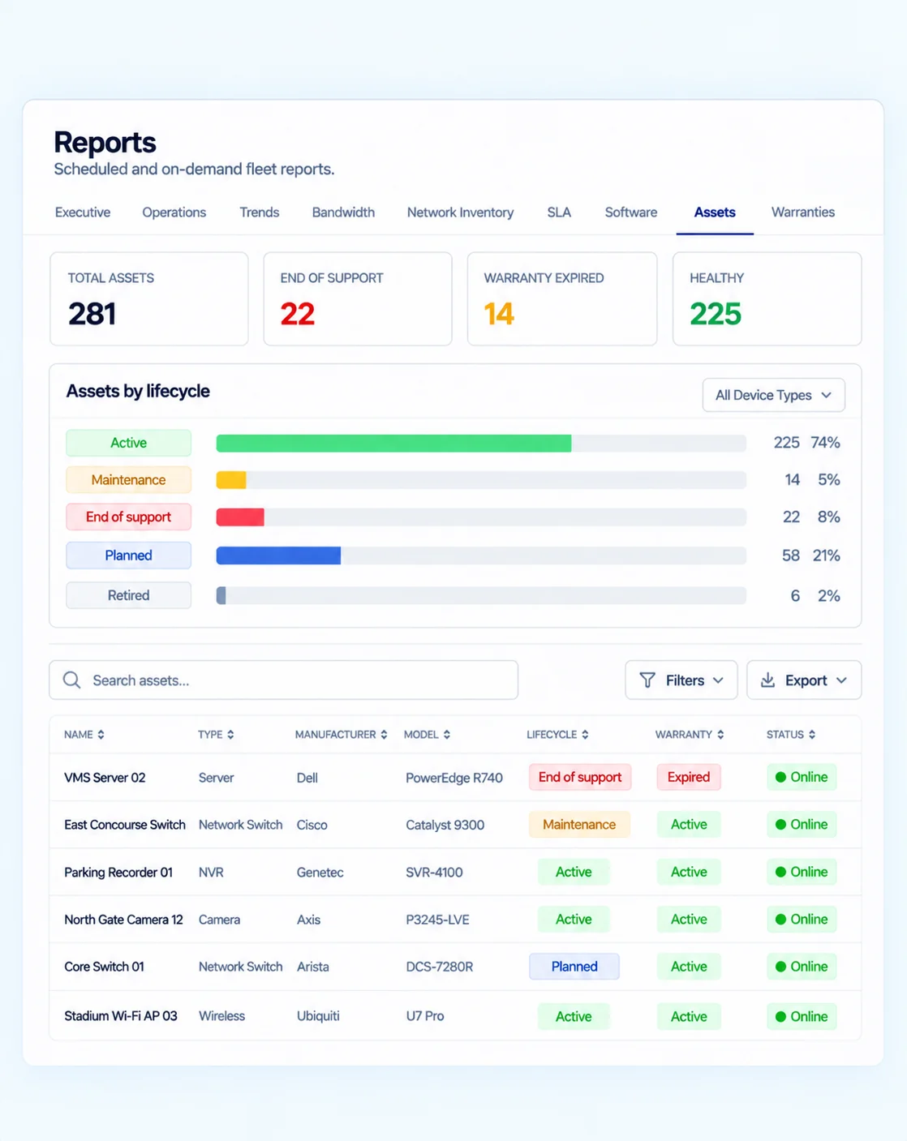Click the NVR type cell

pos(211,873)
